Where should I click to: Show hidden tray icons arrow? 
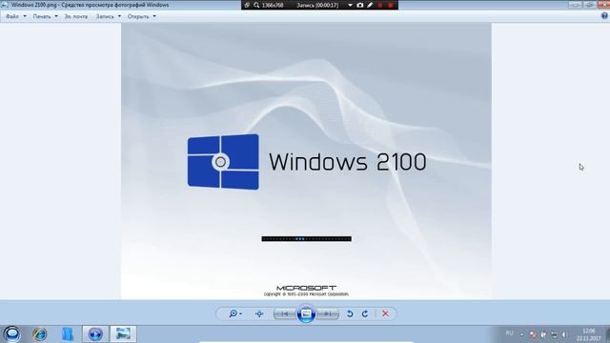pos(521,334)
